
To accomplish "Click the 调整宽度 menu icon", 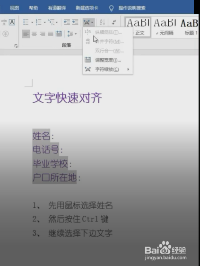I will 87,60.
